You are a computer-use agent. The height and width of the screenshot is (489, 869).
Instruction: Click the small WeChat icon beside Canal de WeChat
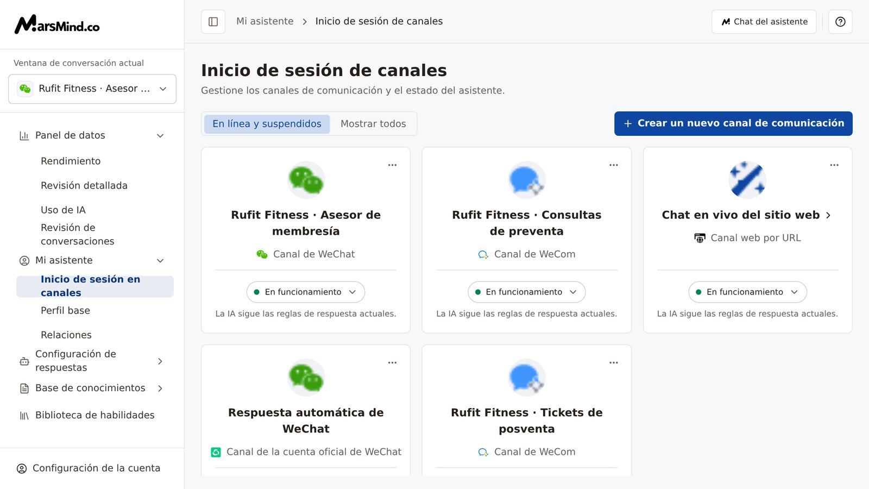pos(262,254)
